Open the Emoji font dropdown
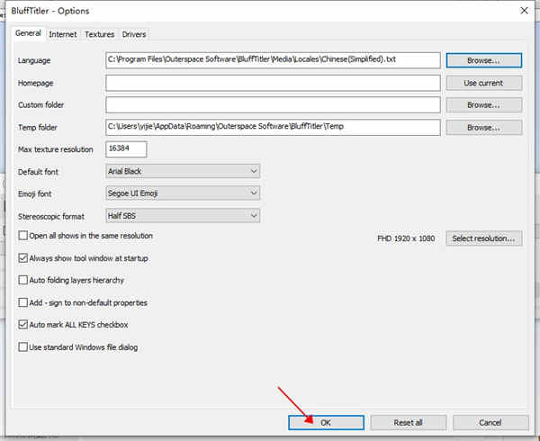The height and width of the screenshot is (441, 540). pos(183,193)
